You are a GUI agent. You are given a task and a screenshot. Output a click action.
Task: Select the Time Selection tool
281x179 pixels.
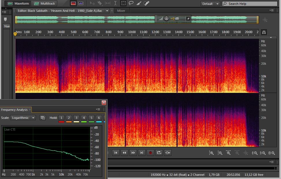tap(116, 3)
